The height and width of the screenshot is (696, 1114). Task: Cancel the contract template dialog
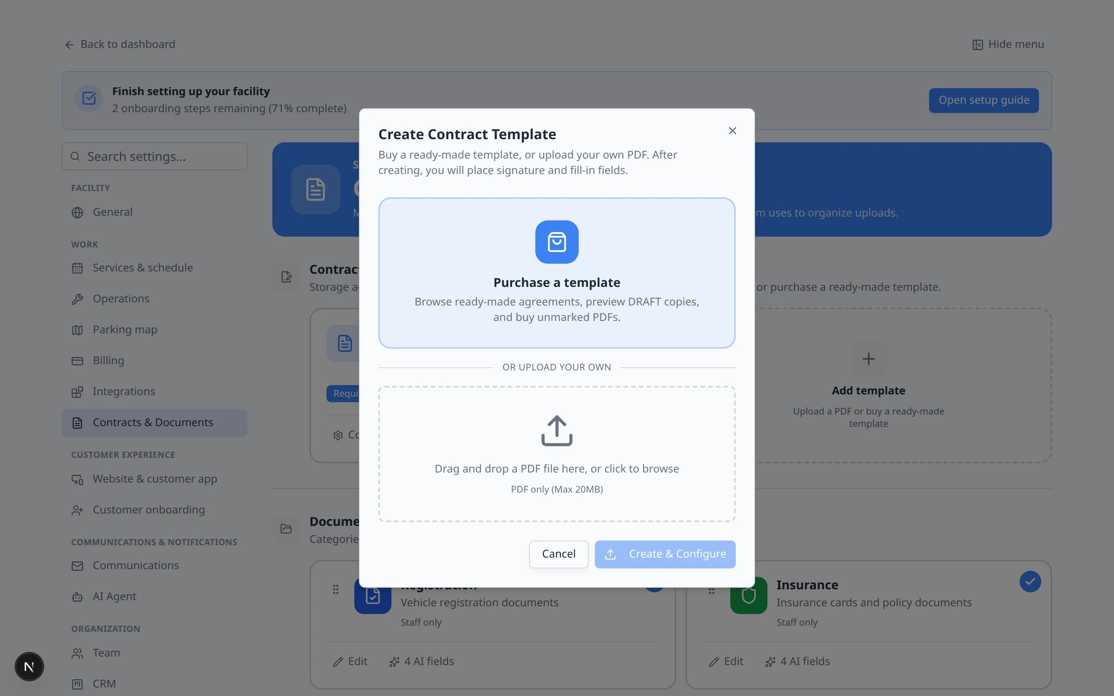559,554
